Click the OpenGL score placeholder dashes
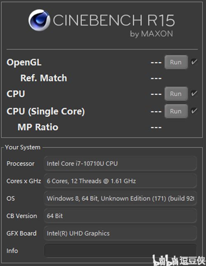 click(x=156, y=63)
